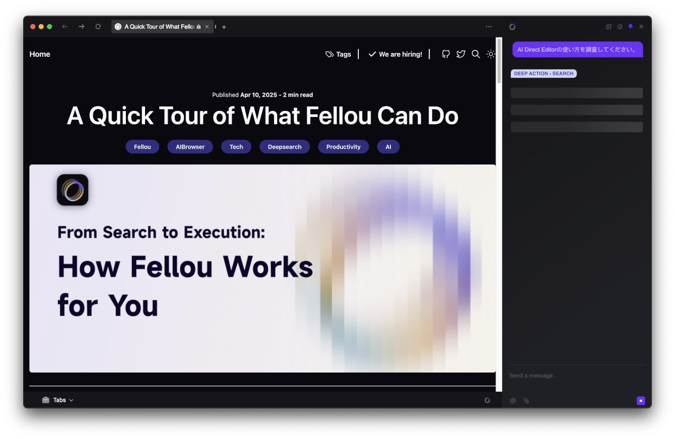Select the AI tag pill

388,147
